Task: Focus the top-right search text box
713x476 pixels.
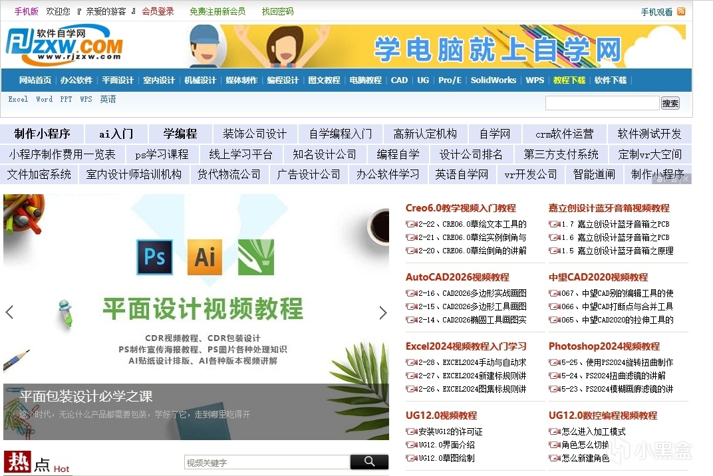Action: [603, 103]
